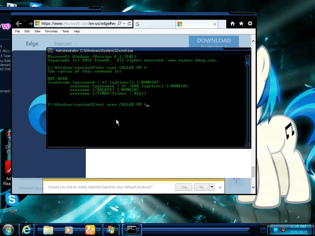Click the 'NET USER' text in cmd
Image resolution: width=315 pixels, height=236 pixels.
(x=58, y=79)
